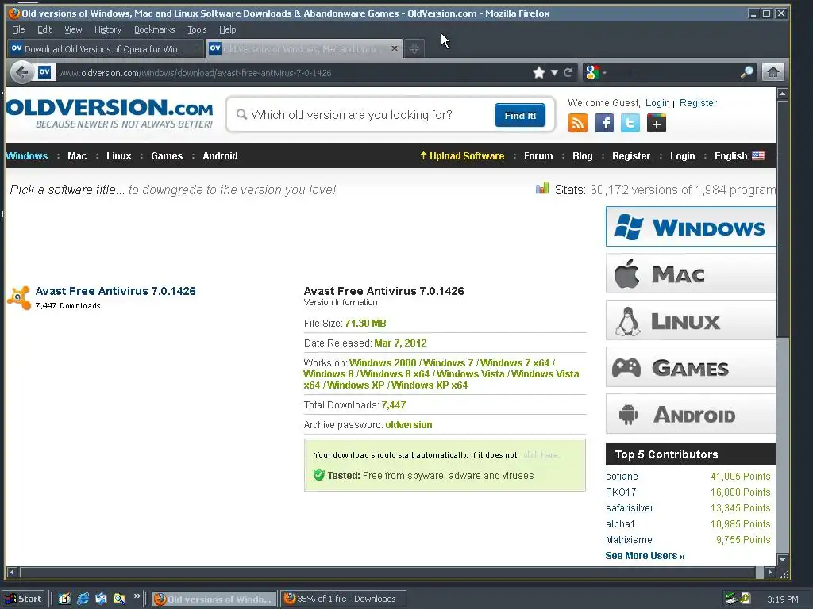Open contributor Matrixisme's profile
Image resolution: width=813 pixels, height=609 pixels.
(x=629, y=539)
